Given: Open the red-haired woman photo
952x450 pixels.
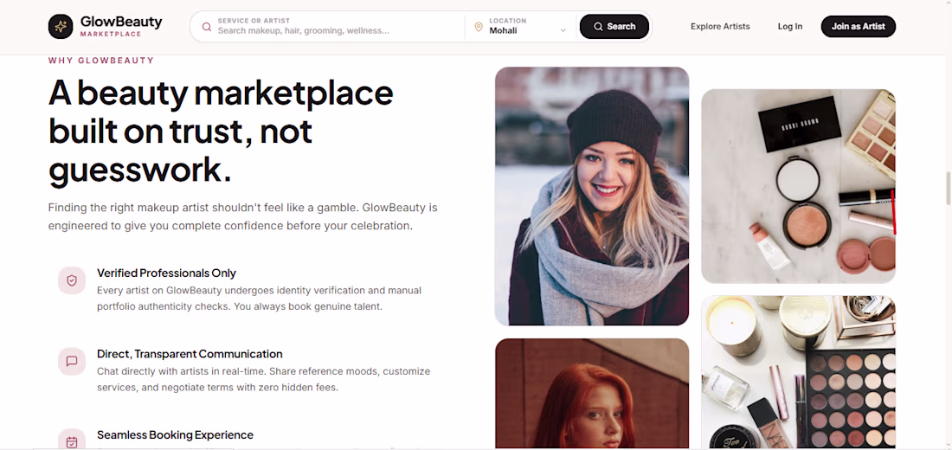Looking at the screenshot, I should tap(592, 394).
